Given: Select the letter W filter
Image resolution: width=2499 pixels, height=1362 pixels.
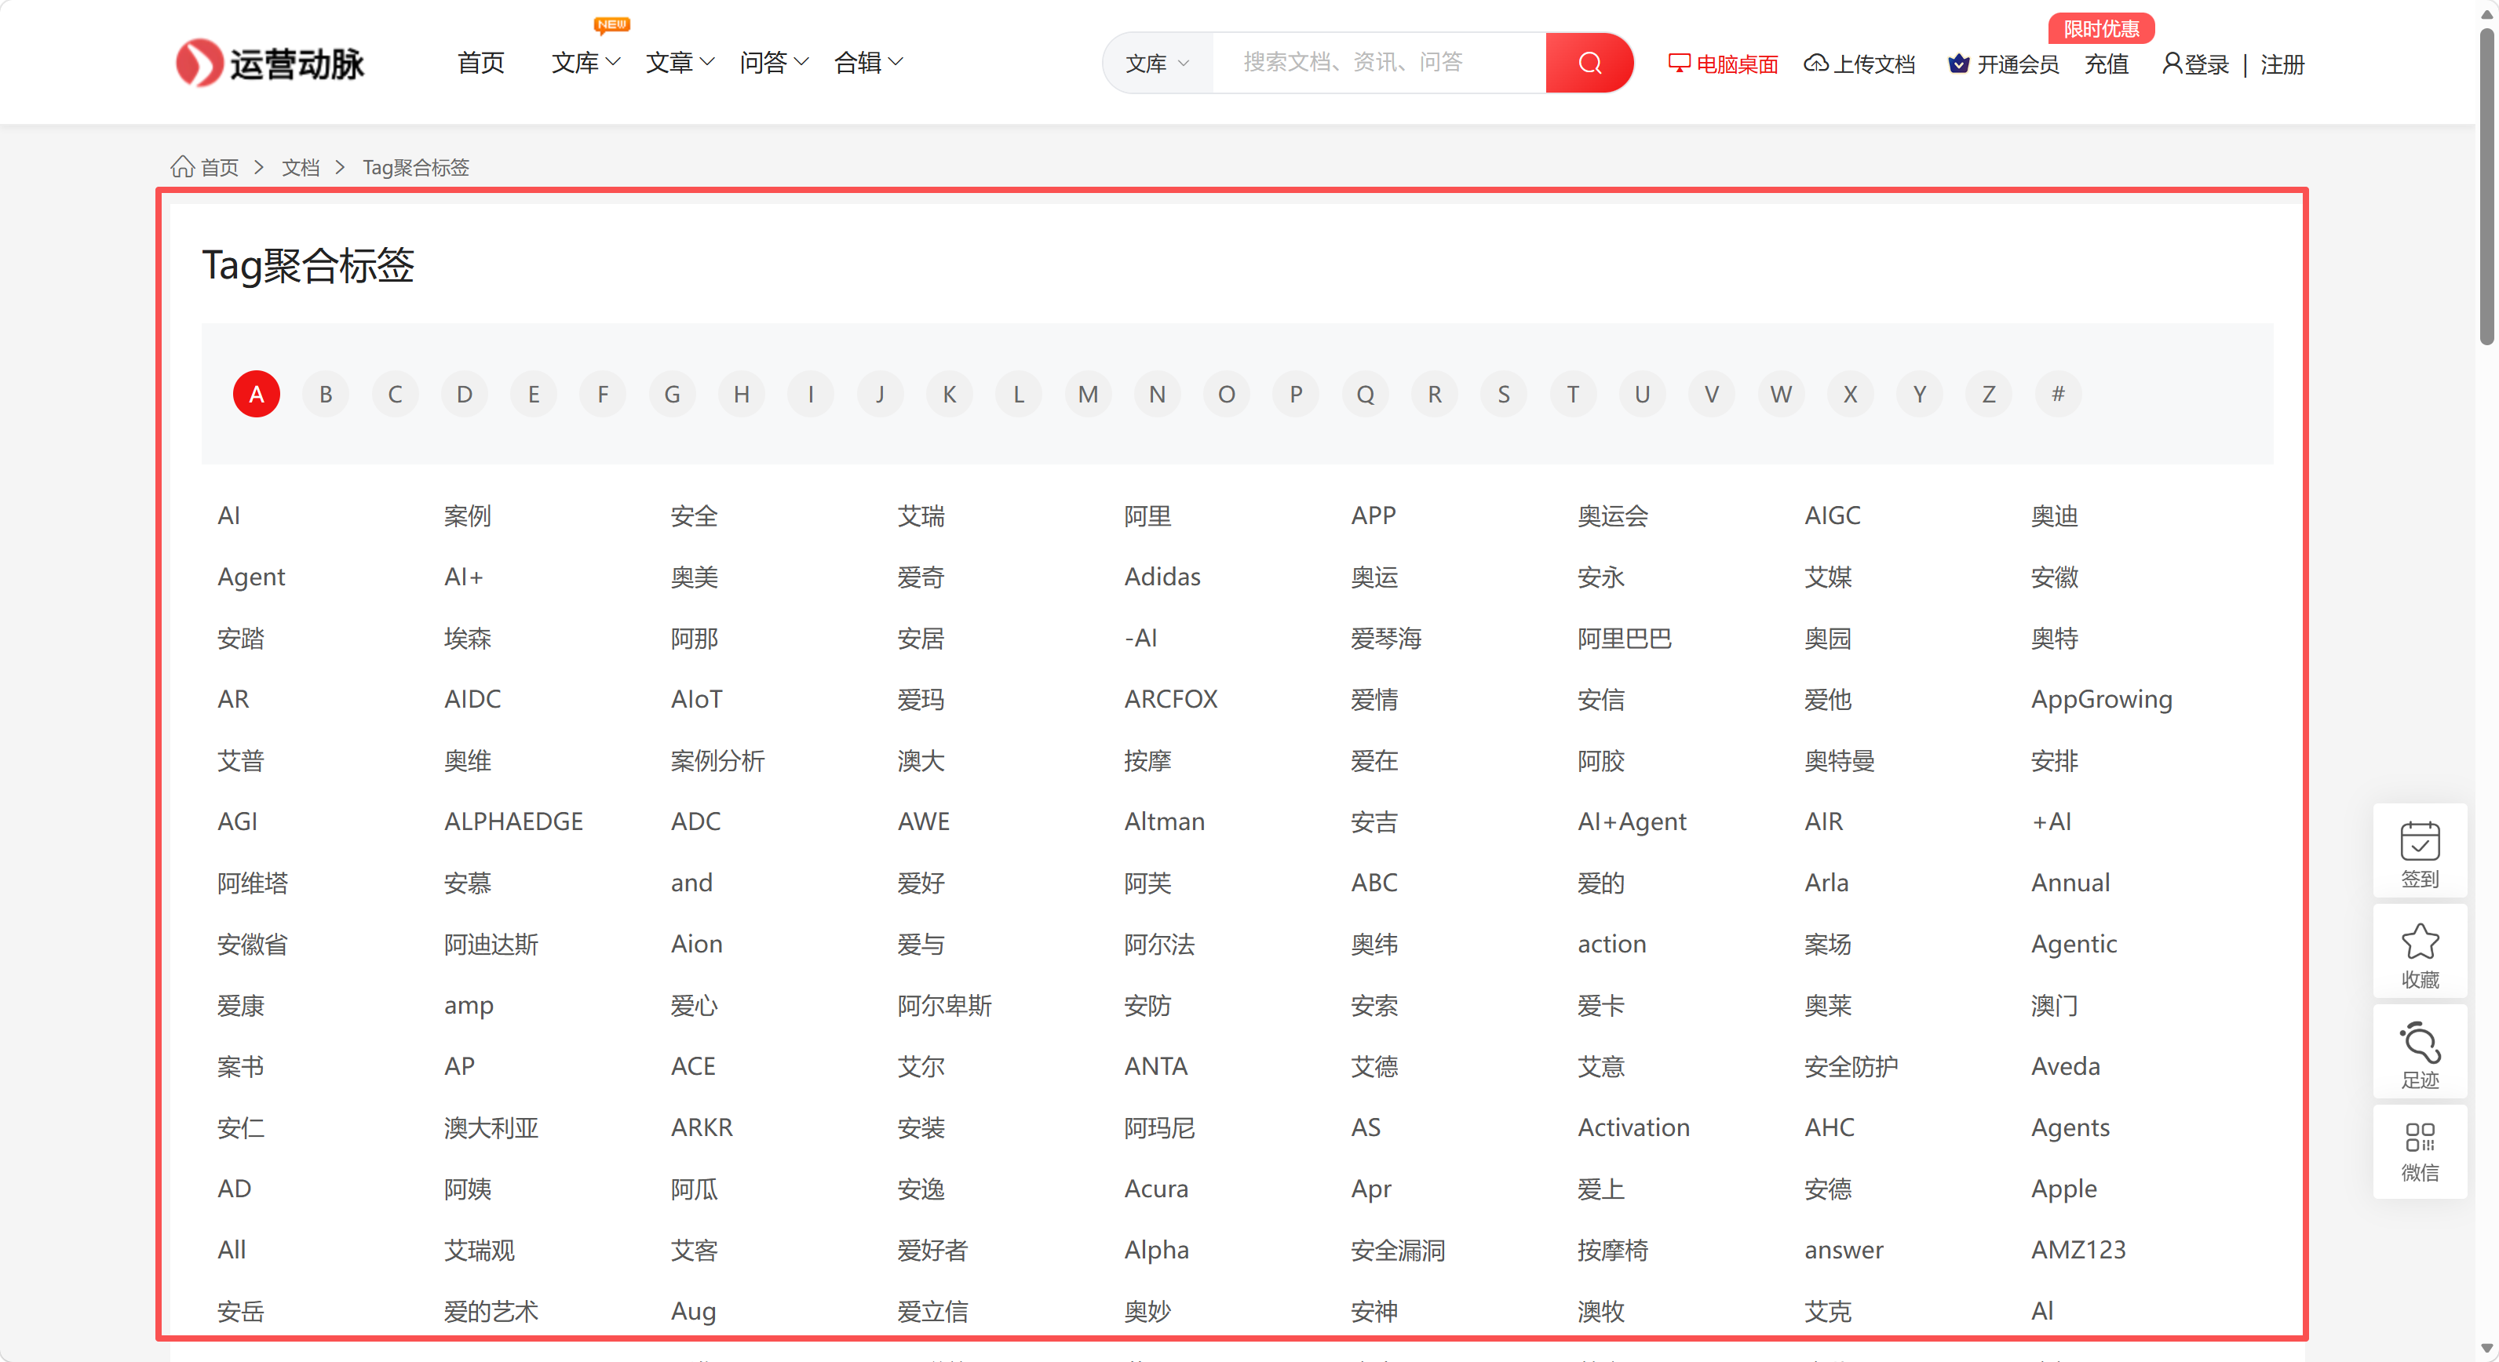Looking at the screenshot, I should (x=1781, y=394).
